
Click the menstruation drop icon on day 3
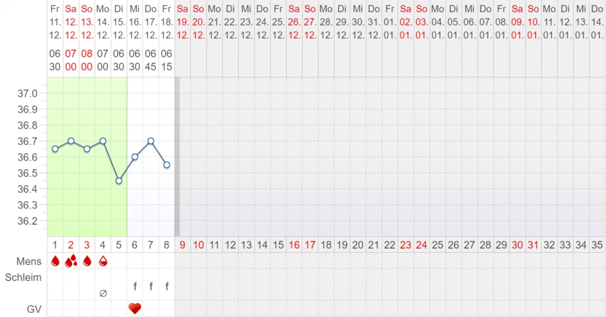tap(87, 261)
